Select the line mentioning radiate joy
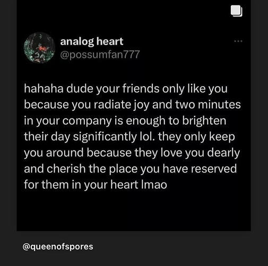Viewport: 268px width, 266px height. tap(132, 105)
